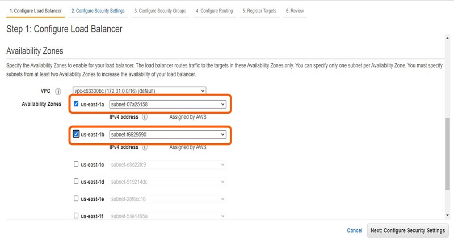Enable the us-east-1c availability zone
454x245 pixels.
coord(77,165)
